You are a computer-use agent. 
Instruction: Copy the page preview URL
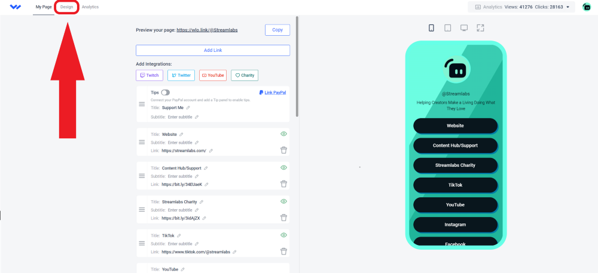[277, 30]
